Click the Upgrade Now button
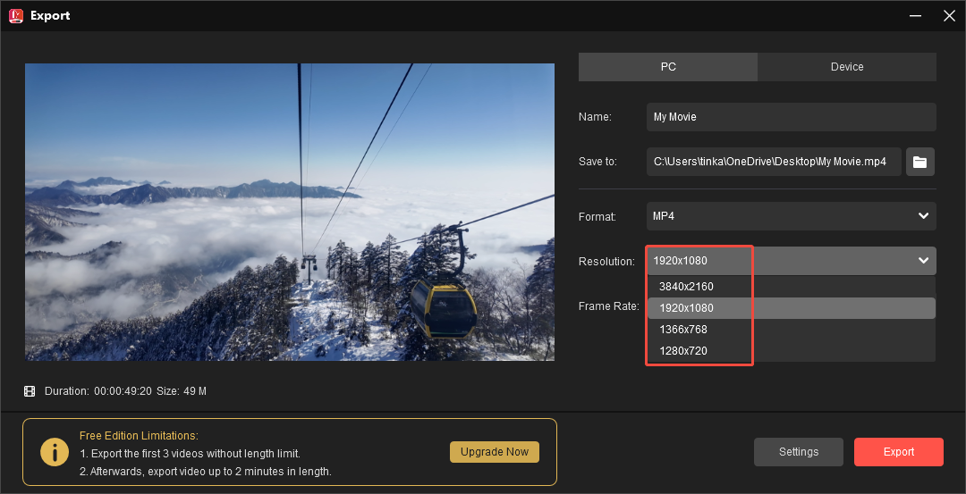Image resolution: width=966 pixels, height=494 pixels. click(x=495, y=452)
